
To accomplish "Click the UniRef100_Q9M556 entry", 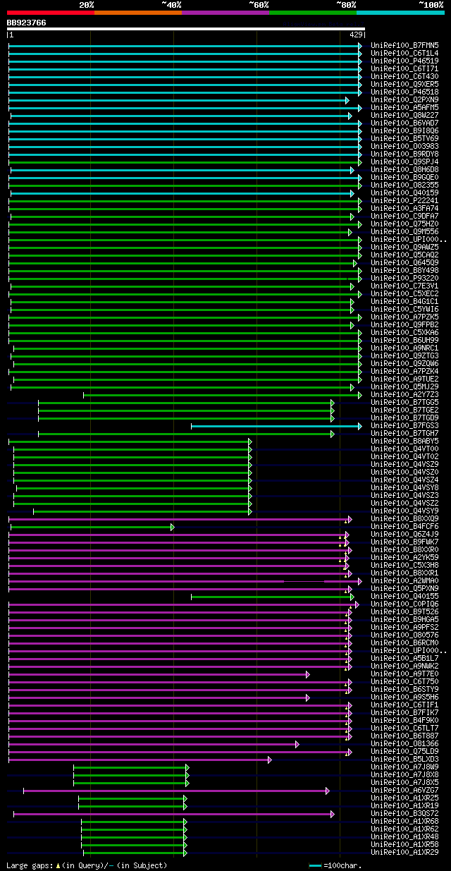I will coord(404,231).
